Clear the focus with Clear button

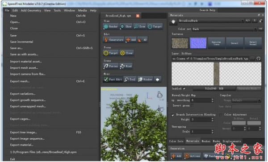(126, 53)
